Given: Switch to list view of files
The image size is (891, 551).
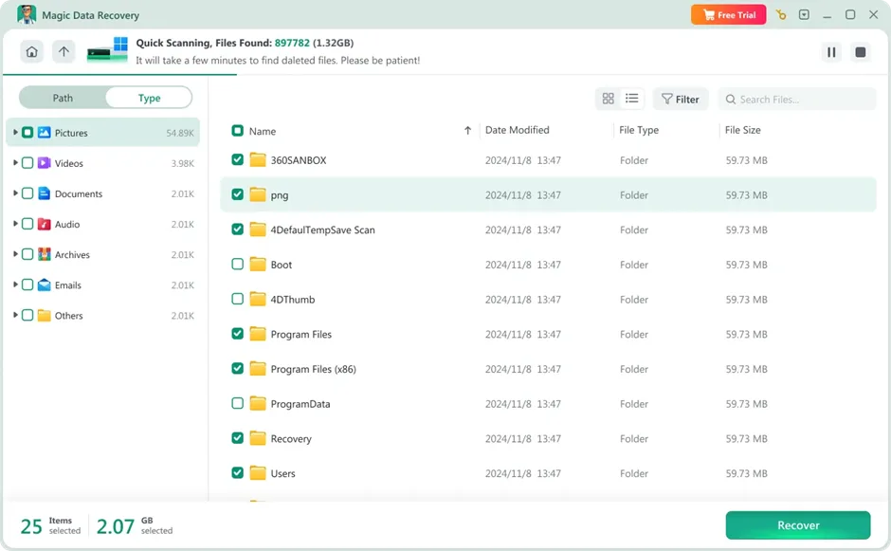Looking at the screenshot, I should (x=631, y=98).
